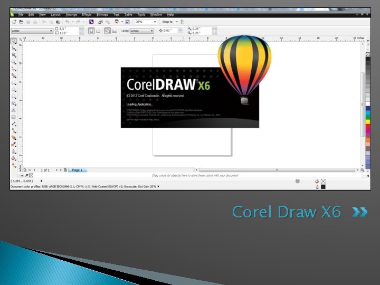Select the Table tool in toolbox

click(14, 117)
